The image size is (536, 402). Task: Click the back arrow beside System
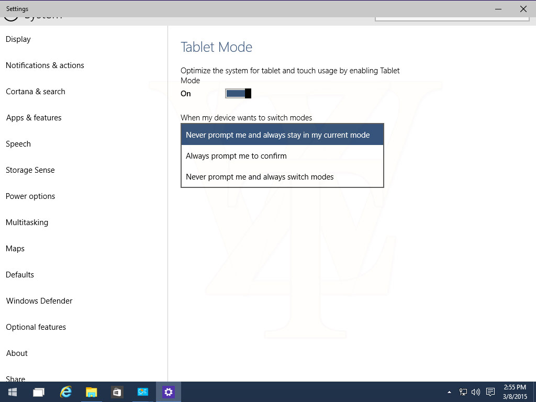(11, 18)
